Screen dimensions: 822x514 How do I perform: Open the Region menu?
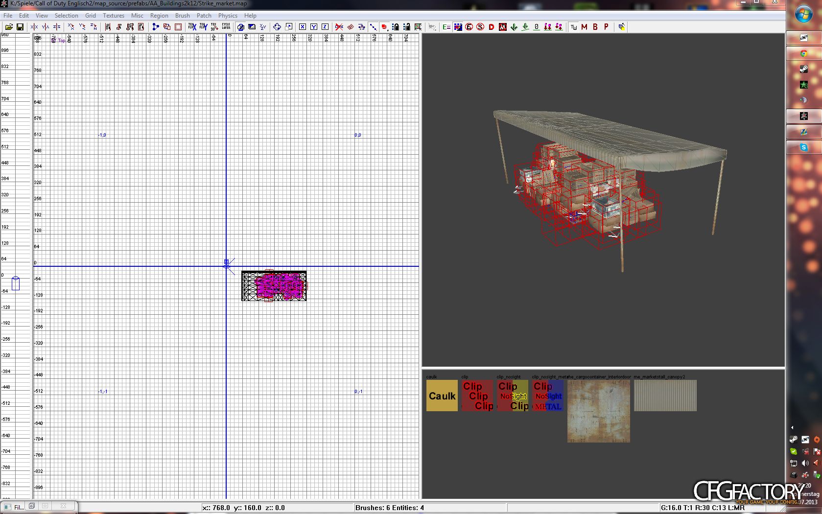[159, 15]
